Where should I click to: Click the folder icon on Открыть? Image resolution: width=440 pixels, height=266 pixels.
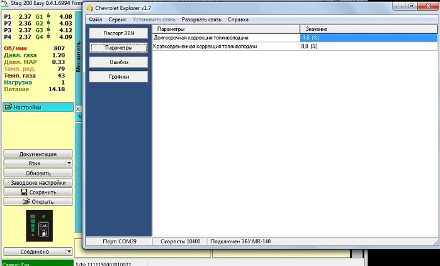[x=26, y=202]
